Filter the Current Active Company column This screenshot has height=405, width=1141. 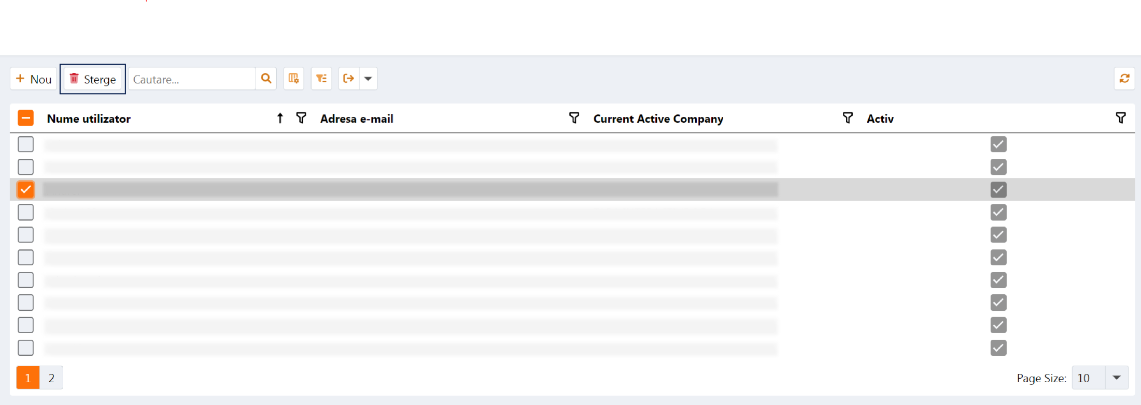(x=848, y=118)
